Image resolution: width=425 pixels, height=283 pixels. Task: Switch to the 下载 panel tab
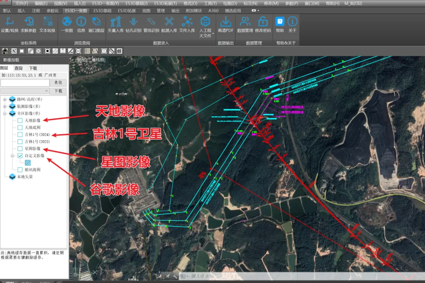point(33,68)
